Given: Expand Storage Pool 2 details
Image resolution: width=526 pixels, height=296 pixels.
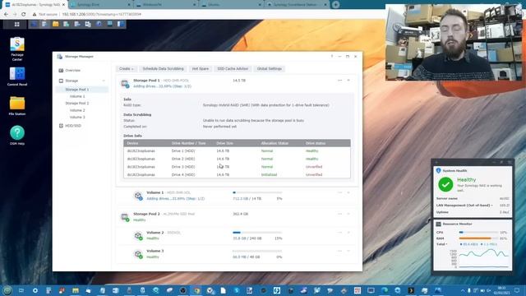Looking at the screenshot, I should coord(348,214).
